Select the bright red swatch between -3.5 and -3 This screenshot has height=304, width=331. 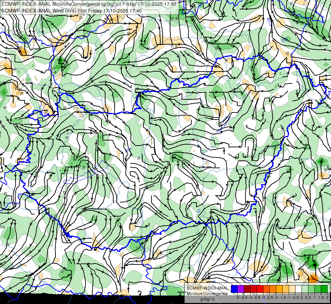(x=260, y=289)
